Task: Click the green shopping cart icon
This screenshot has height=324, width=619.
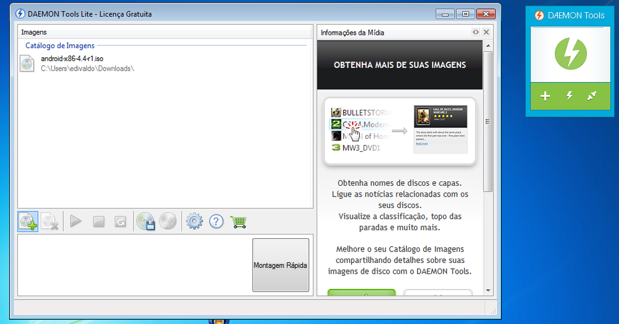Action: [x=238, y=221]
